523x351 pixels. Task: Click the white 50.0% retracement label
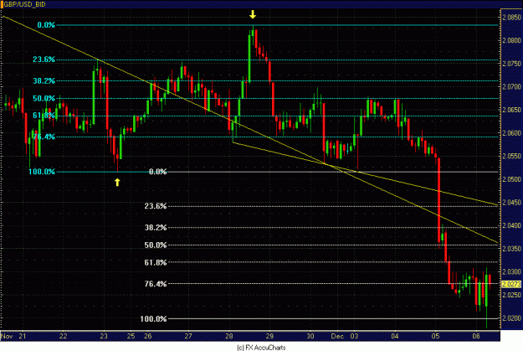[156, 245]
